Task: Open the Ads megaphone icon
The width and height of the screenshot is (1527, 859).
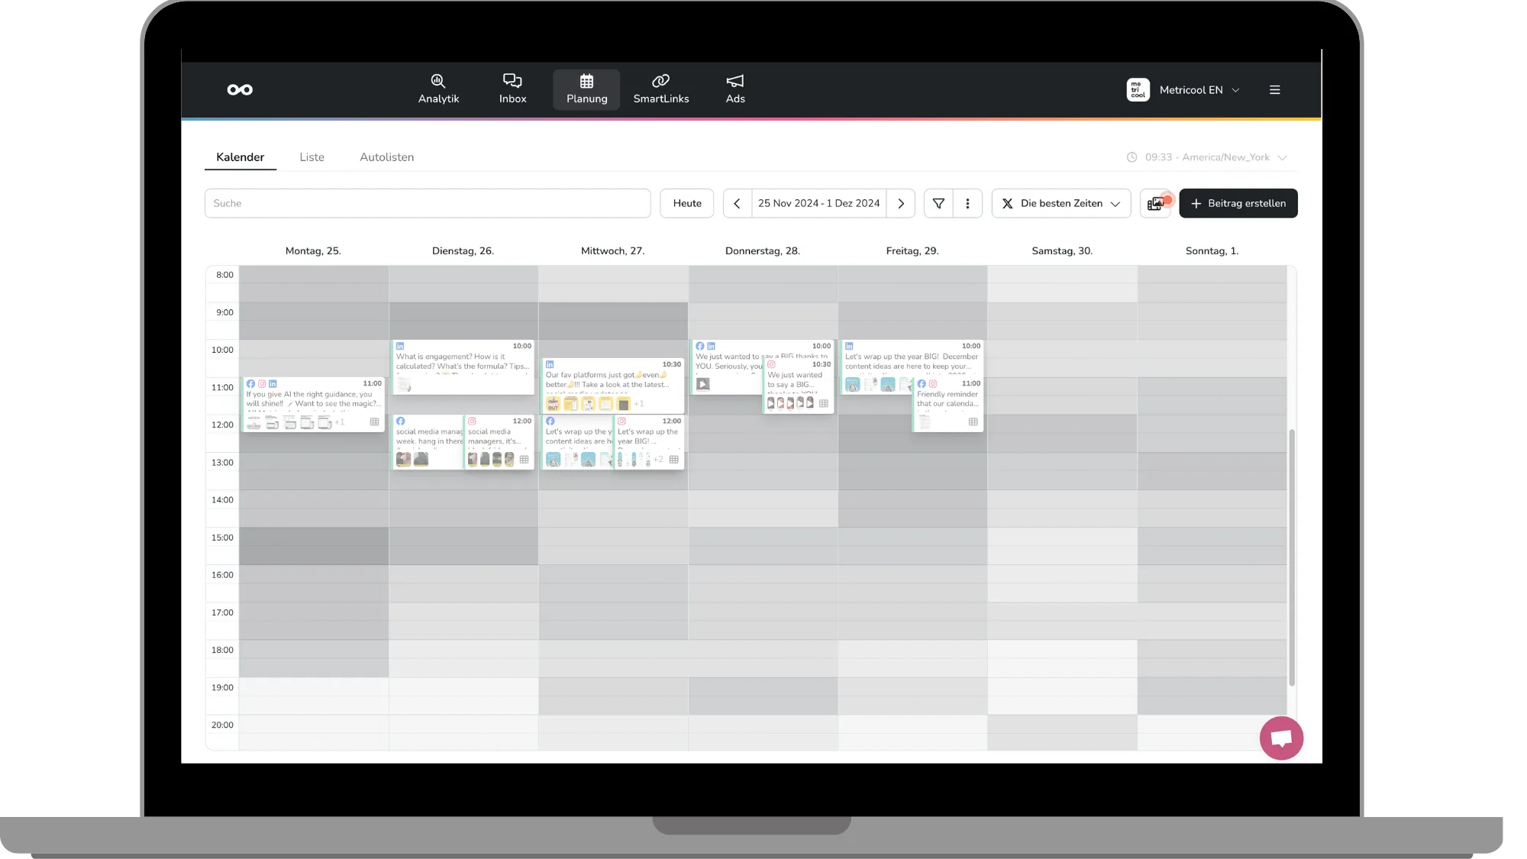Action: tap(734, 81)
